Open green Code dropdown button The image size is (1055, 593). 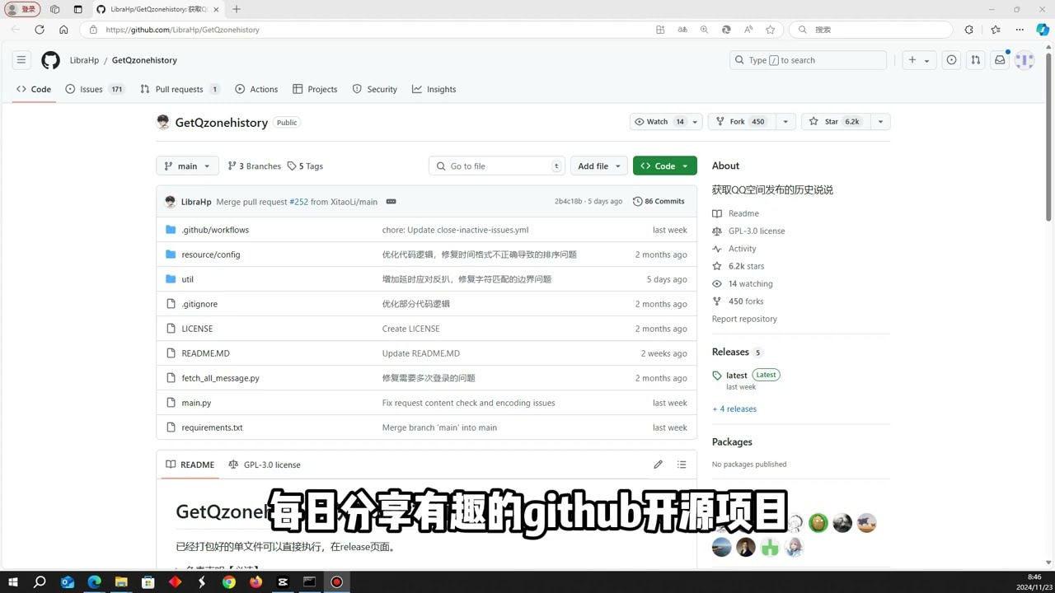(664, 166)
